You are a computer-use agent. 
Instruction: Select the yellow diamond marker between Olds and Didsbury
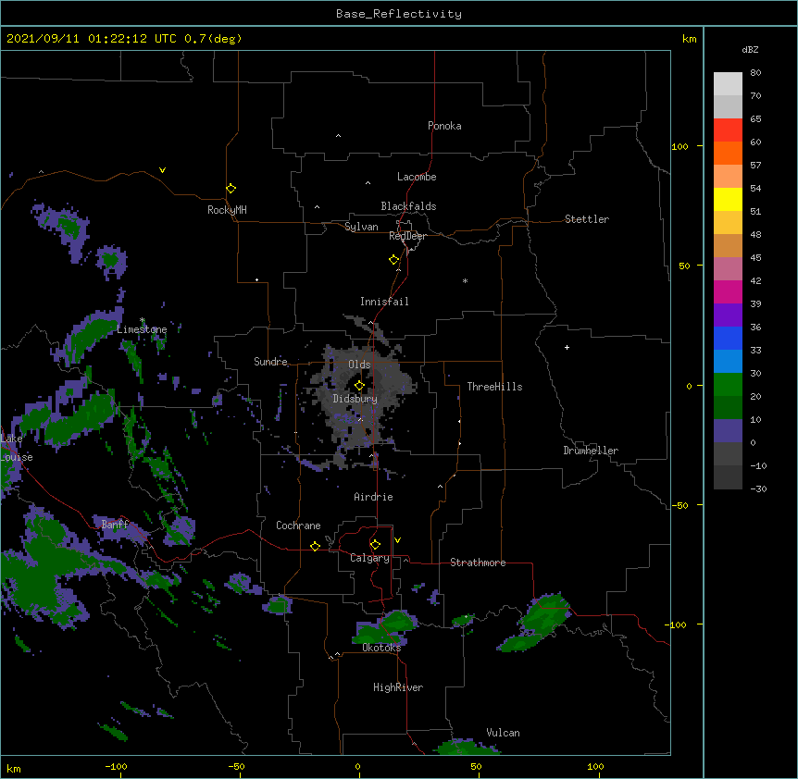point(359,386)
